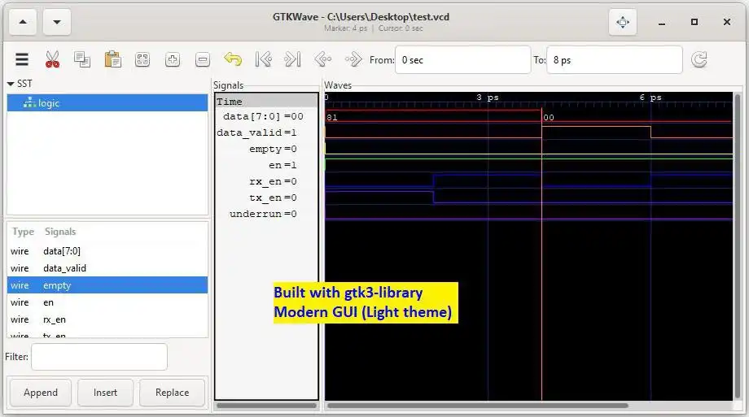This screenshot has height=417, width=749.
Task: Select rx_en wire in signal list
Action: [x=107, y=319]
